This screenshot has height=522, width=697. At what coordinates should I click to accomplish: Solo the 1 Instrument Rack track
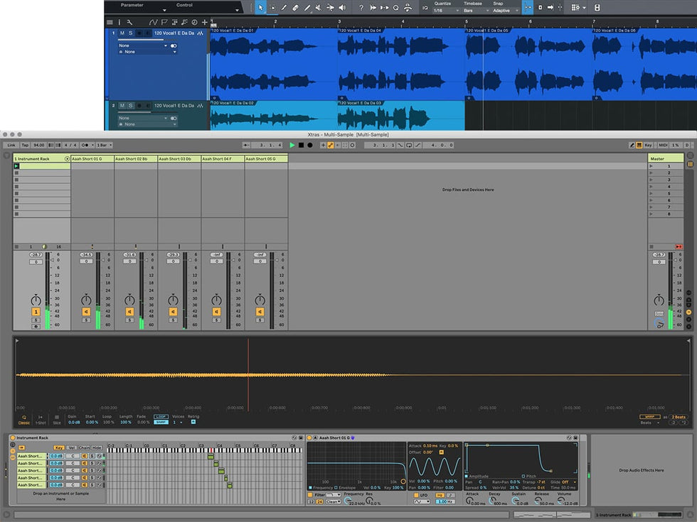point(36,320)
